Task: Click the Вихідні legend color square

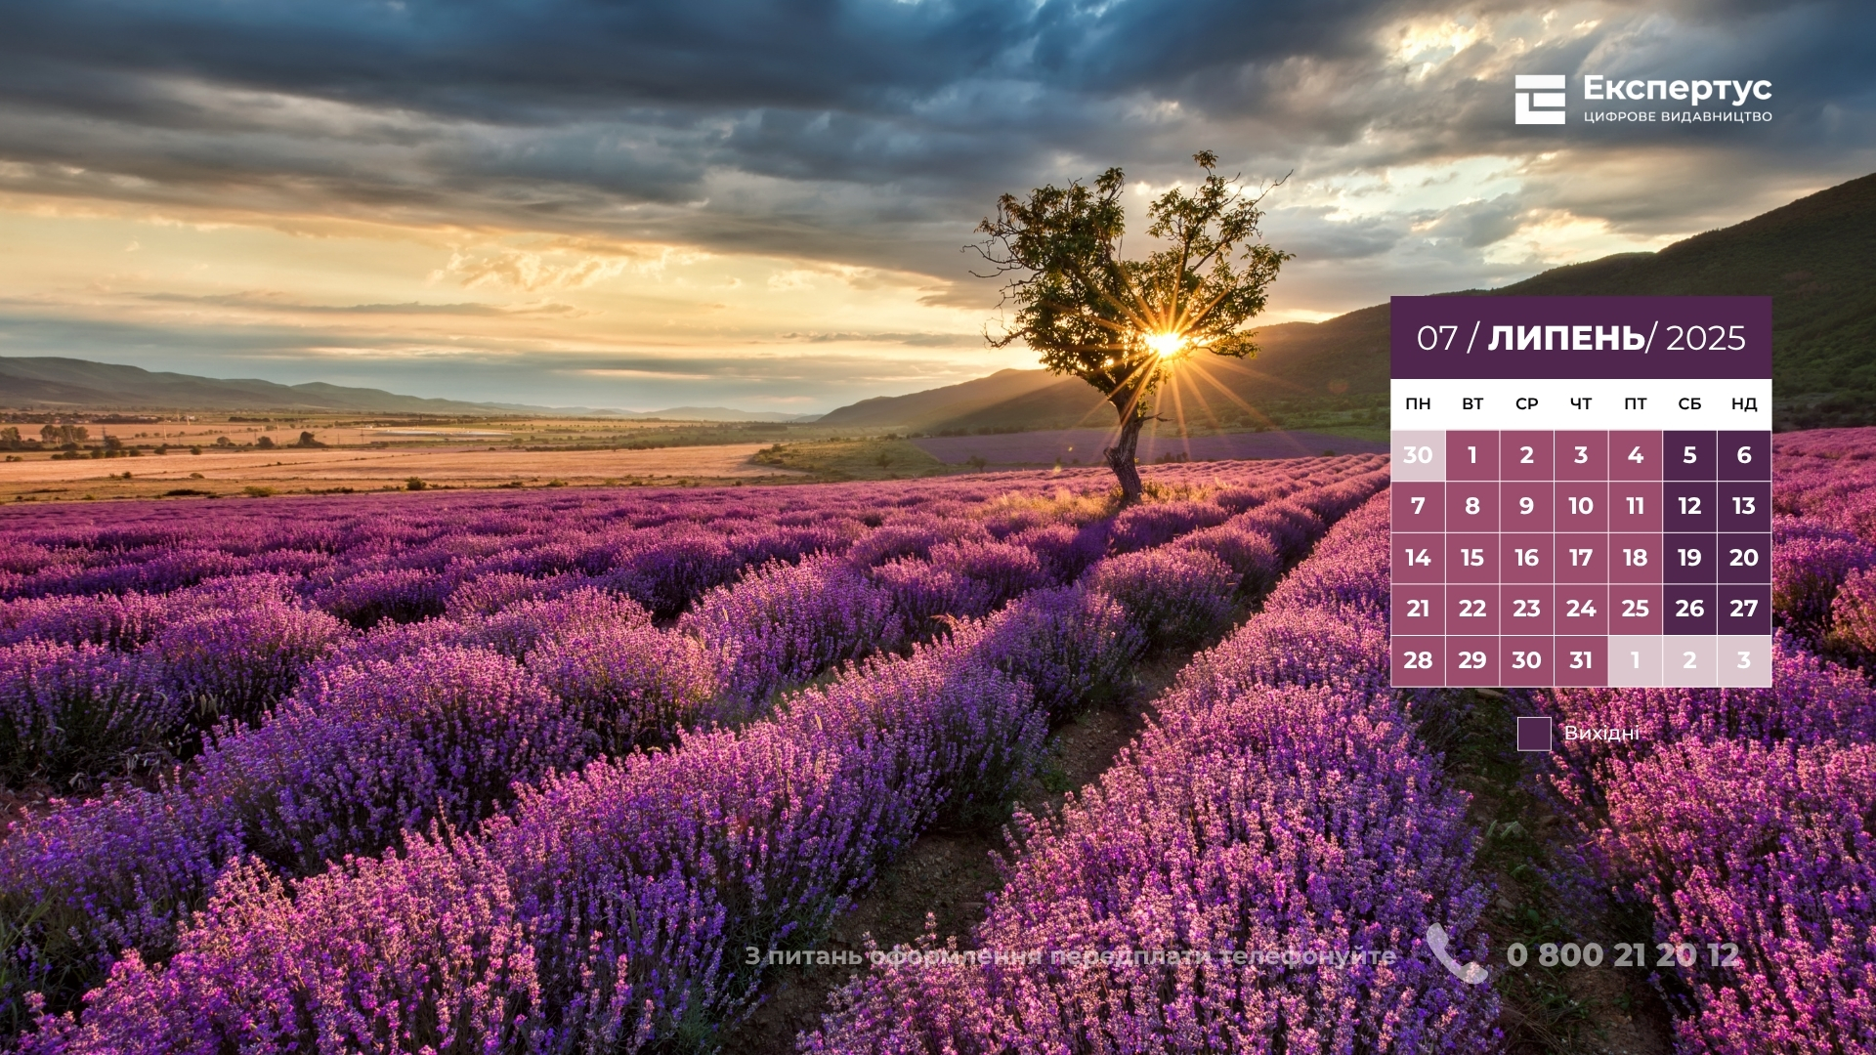Action: 1534,734
